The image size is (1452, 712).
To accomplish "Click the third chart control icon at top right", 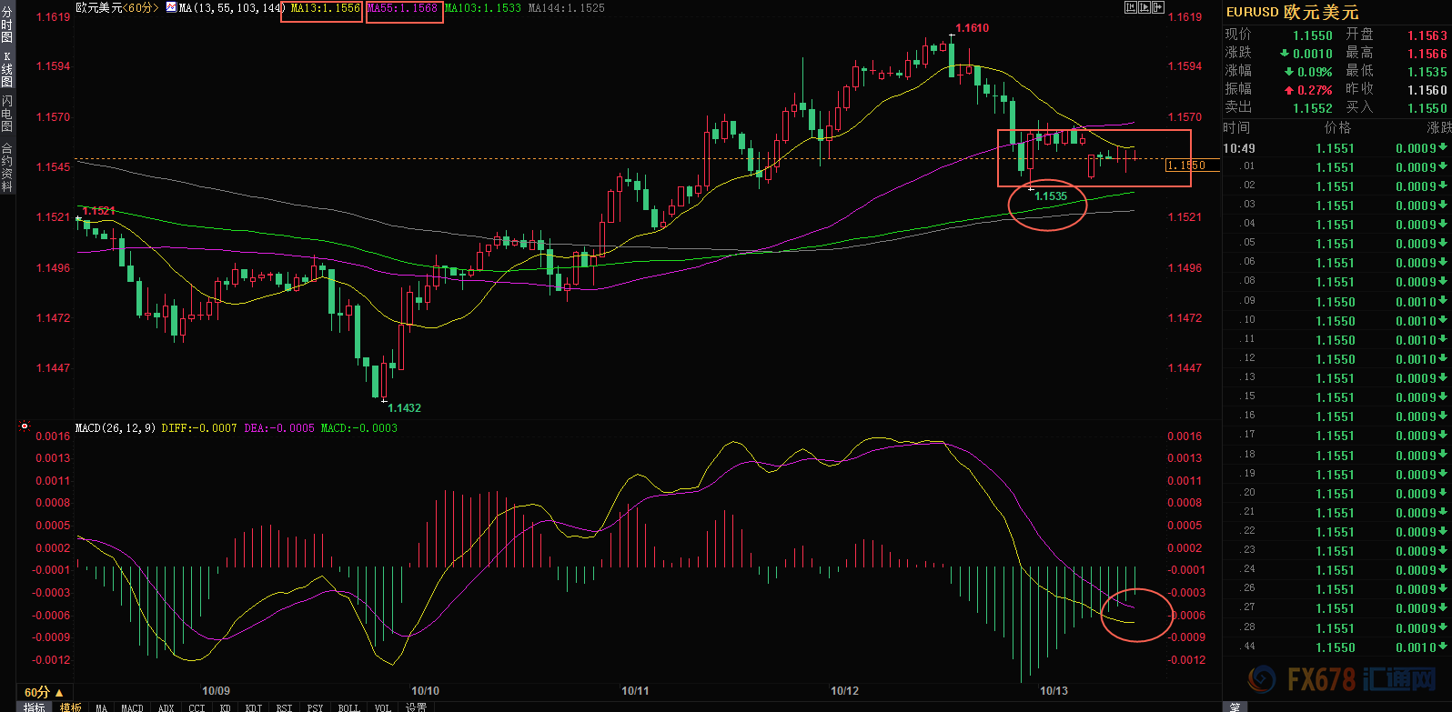I will [x=1158, y=7].
